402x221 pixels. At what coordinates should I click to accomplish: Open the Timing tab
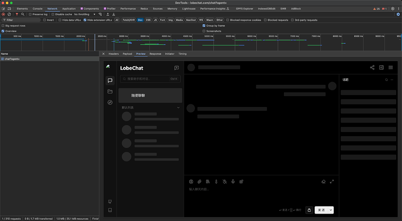[x=183, y=54]
